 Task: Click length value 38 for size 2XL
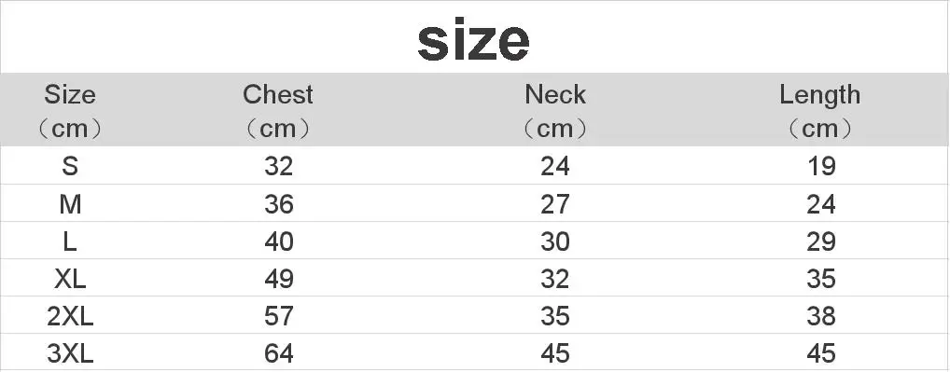point(821,316)
